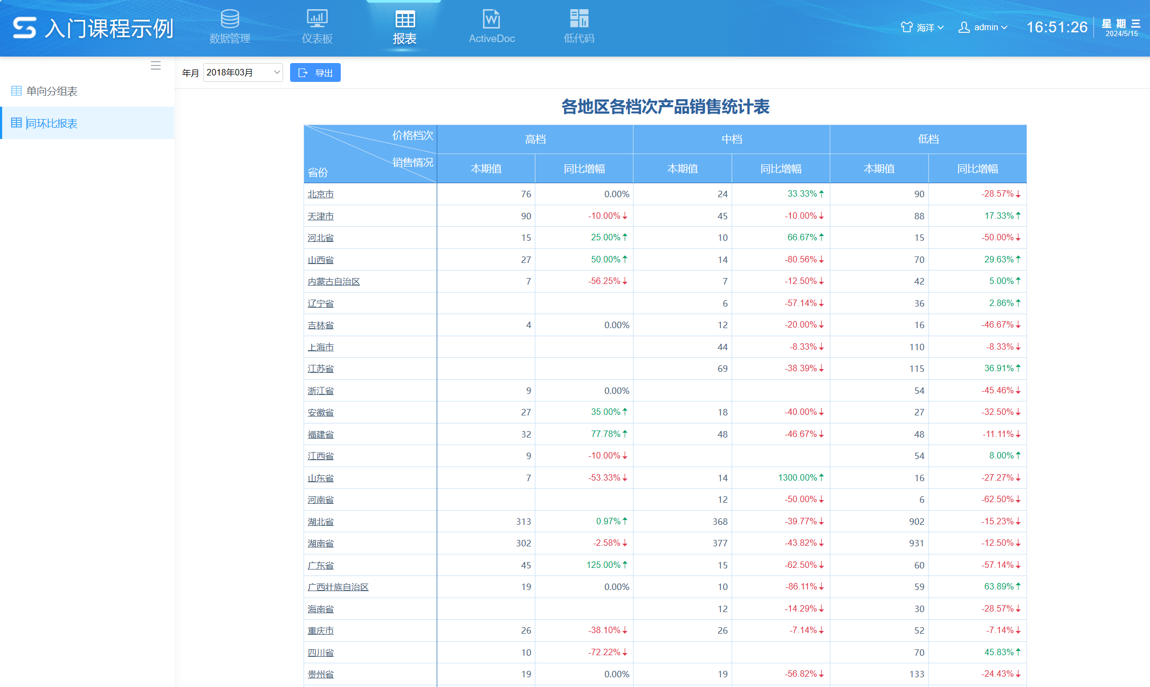Select 同环比报表 in the sidebar
Image resolution: width=1150 pixels, height=687 pixels.
point(52,123)
